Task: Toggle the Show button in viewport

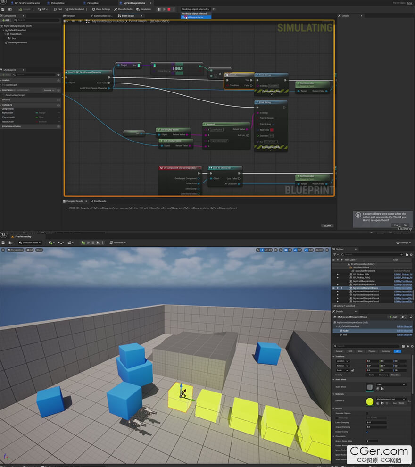Action: click(39, 250)
